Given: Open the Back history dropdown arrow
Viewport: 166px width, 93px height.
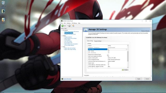Looking at the screenshot, I should click(67, 26).
